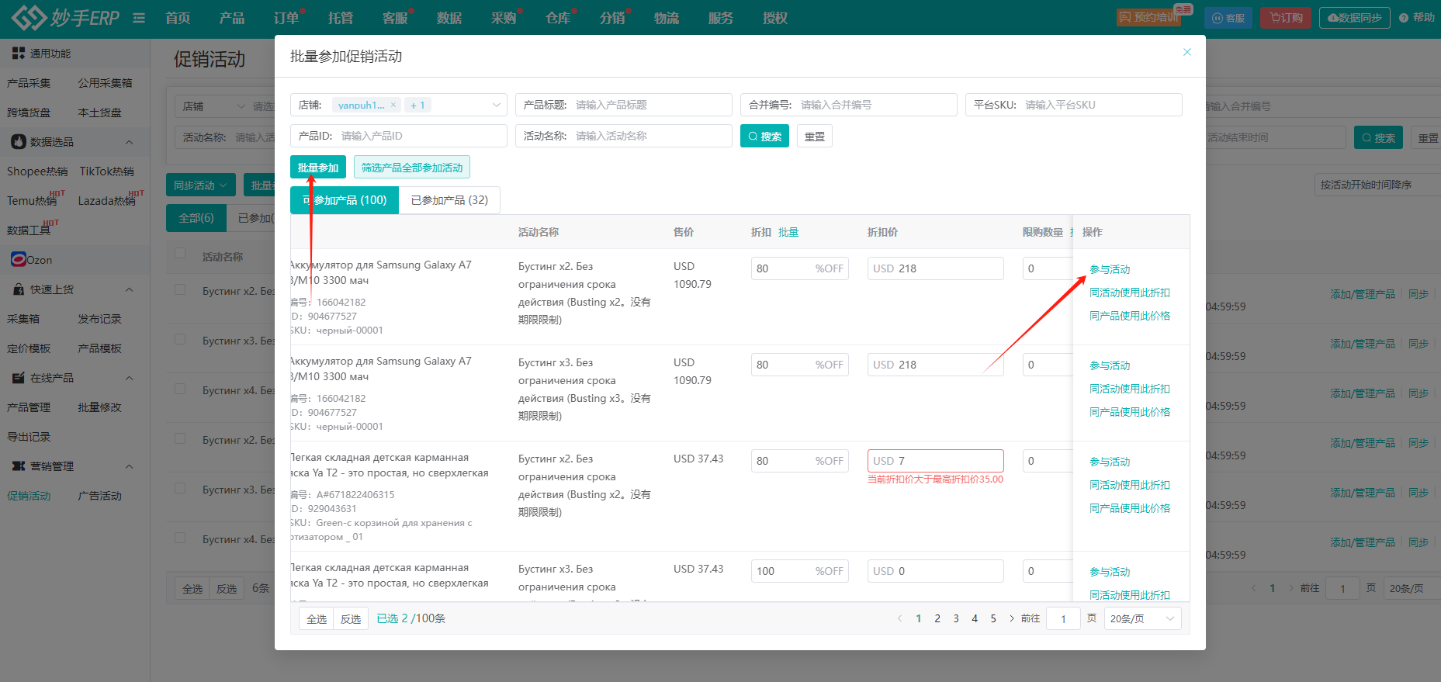Image resolution: width=1441 pixels, height=682 pixels.
Task: Go to page 3 in dialog pagination
Action: [x=956, y=618]
